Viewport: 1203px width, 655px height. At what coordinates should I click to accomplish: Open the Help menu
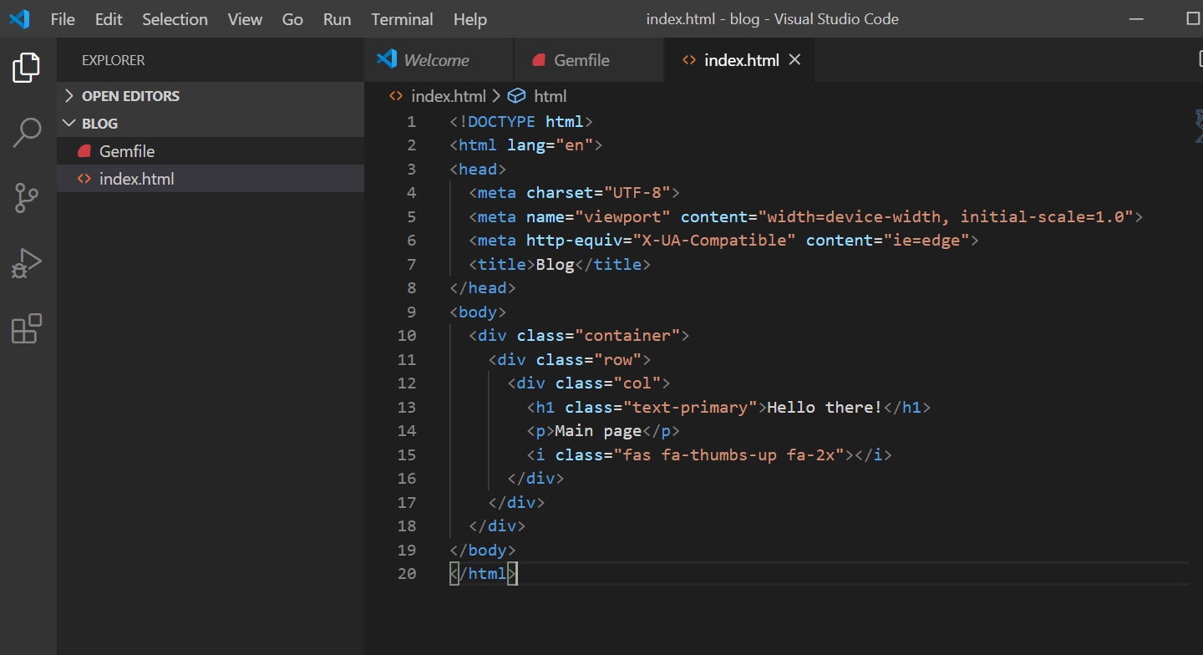[470, 19]
